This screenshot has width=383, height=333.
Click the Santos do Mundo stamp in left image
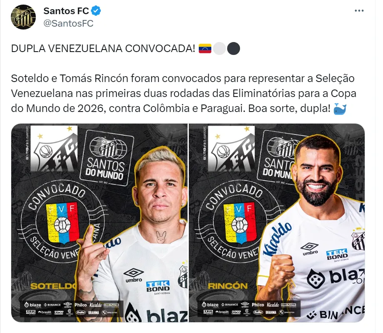[106, 159]
